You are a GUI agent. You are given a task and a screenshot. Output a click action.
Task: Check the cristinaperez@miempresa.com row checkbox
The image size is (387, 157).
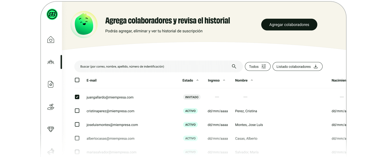click(77, 111)
